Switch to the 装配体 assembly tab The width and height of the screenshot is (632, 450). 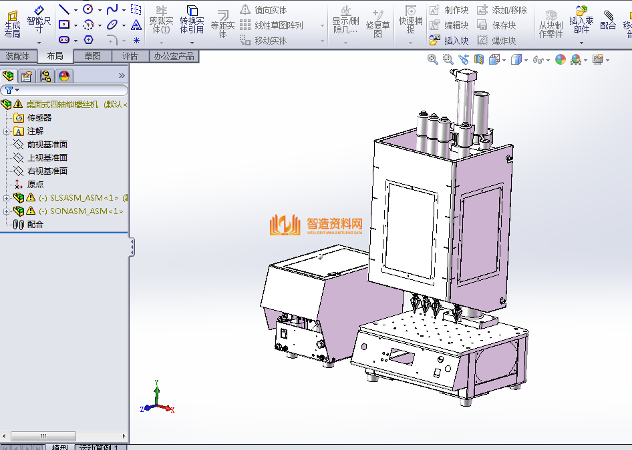tap(17, 56)
